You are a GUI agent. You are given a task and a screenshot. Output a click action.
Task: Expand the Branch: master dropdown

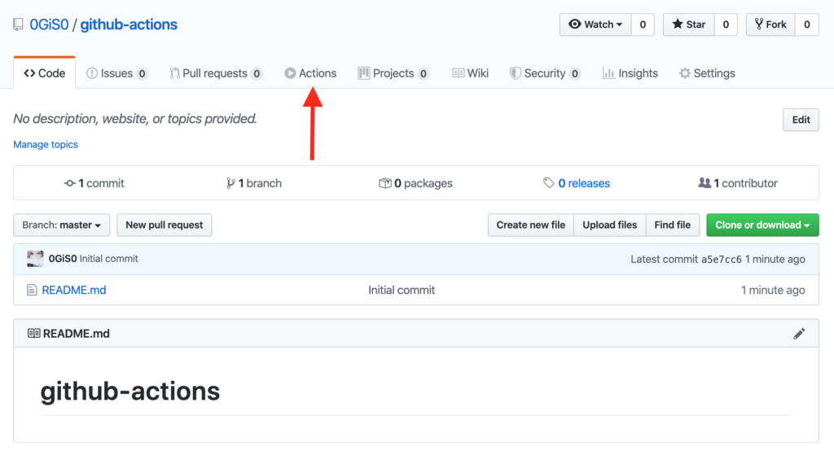pos(62,225)
